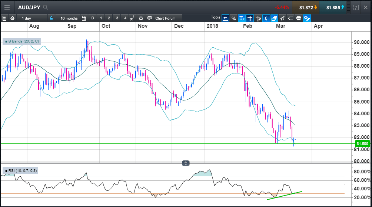Click the price label tag icon
This screenshot has width=372, height=207.
pos(290,18)
